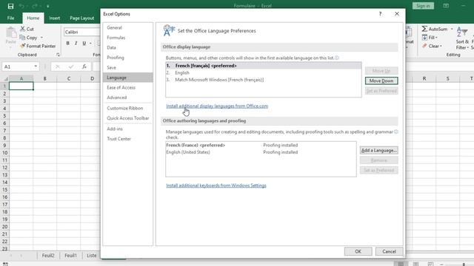Expand the Name Box dropdown
The height and width of the screenshot is (266, 474).
pos(36,66)
